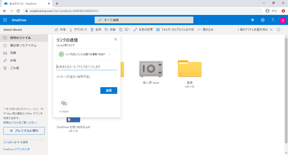Open a new browser tab
This screenshot has height=155, width=288.
click(57, 3)
